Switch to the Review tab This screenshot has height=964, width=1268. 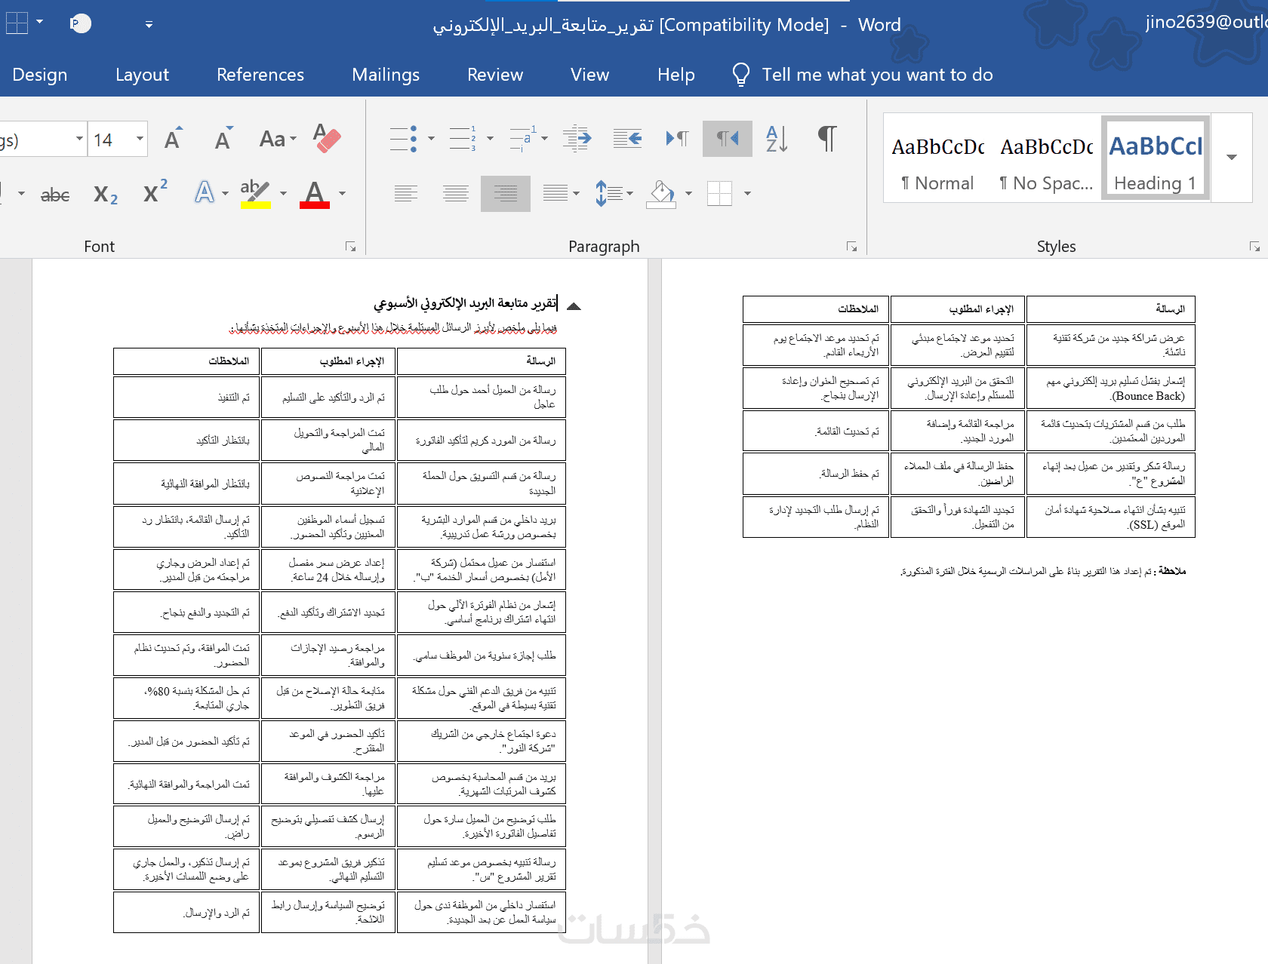[x=495, y=75]
